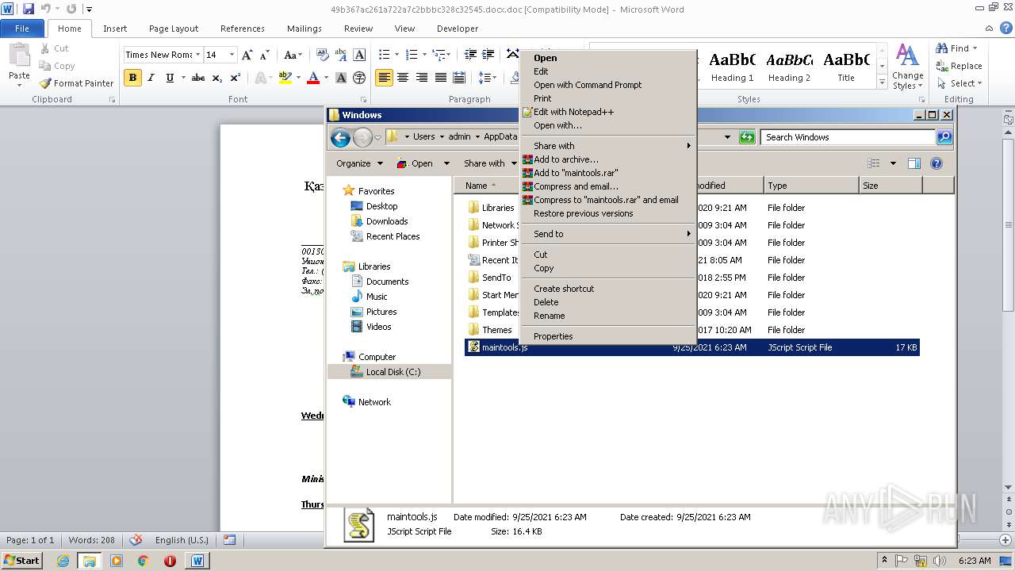Enable Align Text Left in Paragraph group
This screenshot has height=571, width=1015.
384,78
